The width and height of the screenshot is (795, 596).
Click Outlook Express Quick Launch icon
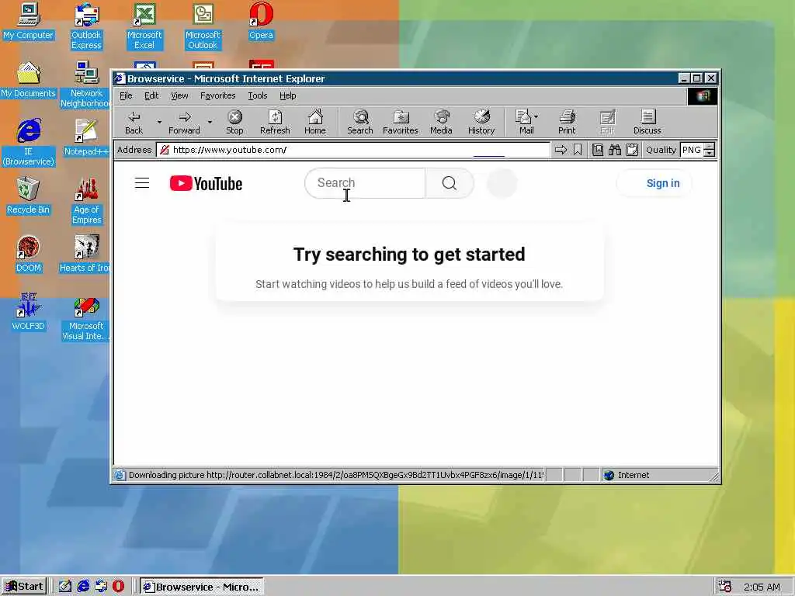click(101, 587)
